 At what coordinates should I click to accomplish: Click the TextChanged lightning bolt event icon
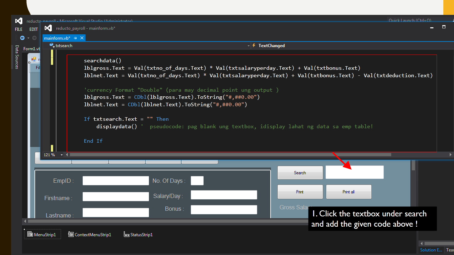pyautogui.click(x=254, y=45)
